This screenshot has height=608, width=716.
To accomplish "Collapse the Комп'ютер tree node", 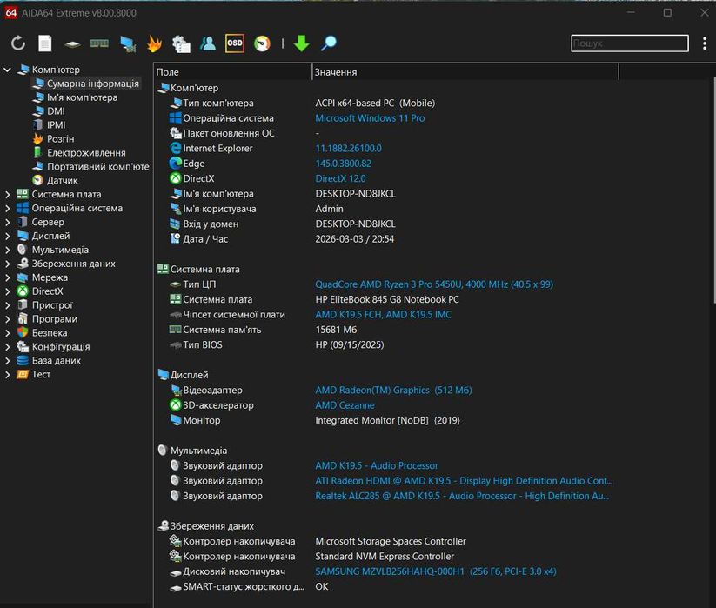I will [x=7, y=70].
